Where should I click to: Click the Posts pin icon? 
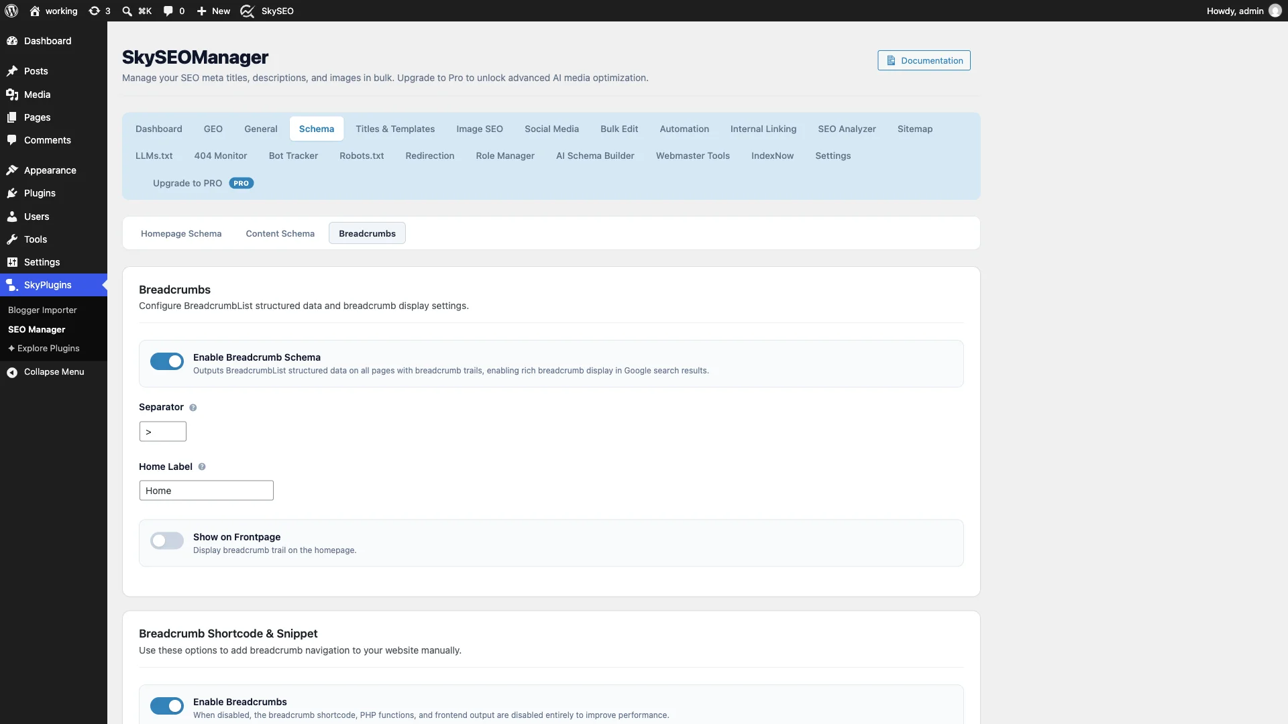point(12,71)
